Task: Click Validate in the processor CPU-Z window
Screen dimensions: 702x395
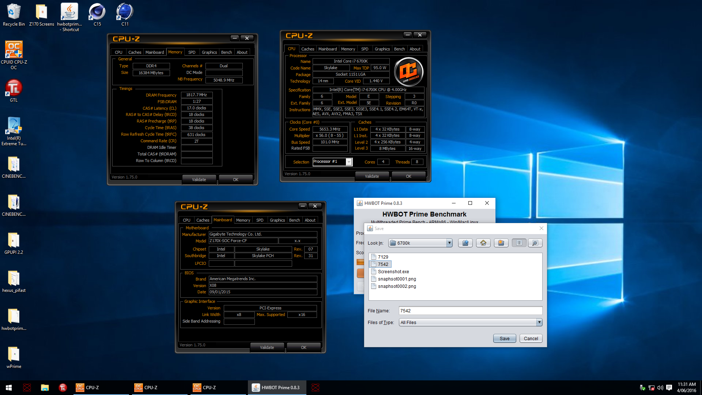Action: point(372,176)
